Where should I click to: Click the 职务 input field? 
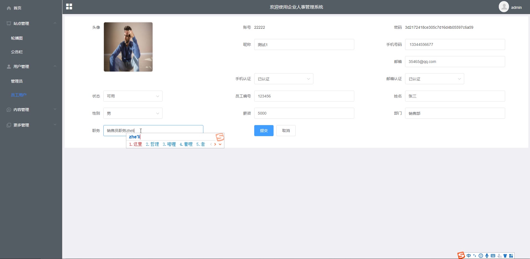tap(153, 131)
